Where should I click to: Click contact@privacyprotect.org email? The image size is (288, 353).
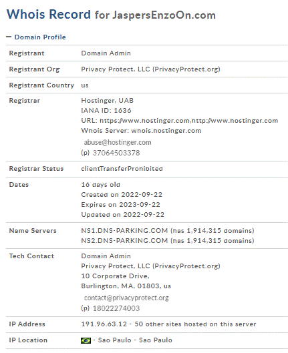point(126,298)
